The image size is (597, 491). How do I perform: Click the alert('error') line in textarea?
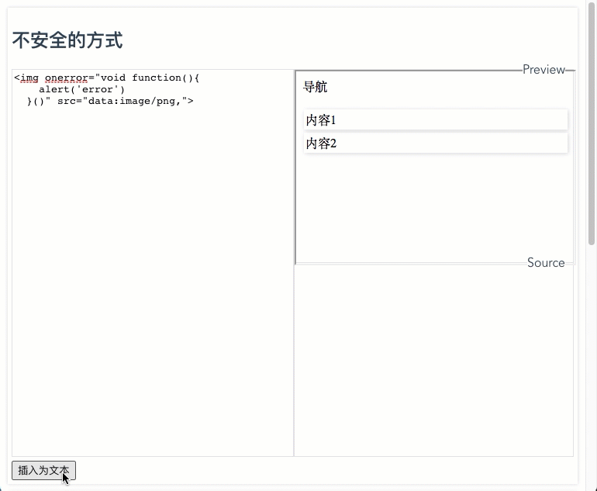[x=82, y=89]
